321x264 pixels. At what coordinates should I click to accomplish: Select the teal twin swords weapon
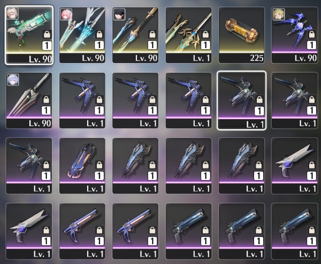82,35
